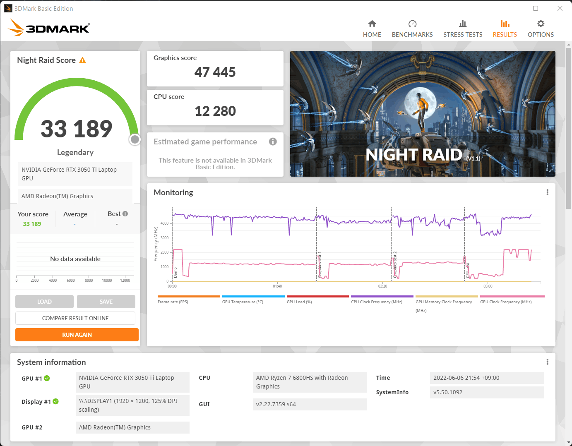The width and height of the screenshot is (572, 446).
Task: Open the Monitoring panel three-dot menu
Action: pos(547,192)
